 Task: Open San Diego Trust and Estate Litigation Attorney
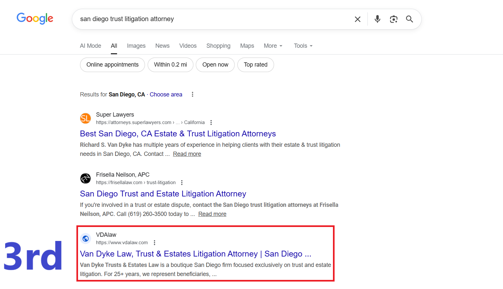pos(163,194)
